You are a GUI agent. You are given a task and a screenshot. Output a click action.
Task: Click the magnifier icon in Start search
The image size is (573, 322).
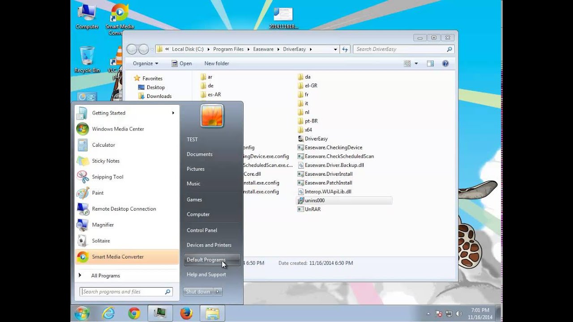click(x=168, y=292)
